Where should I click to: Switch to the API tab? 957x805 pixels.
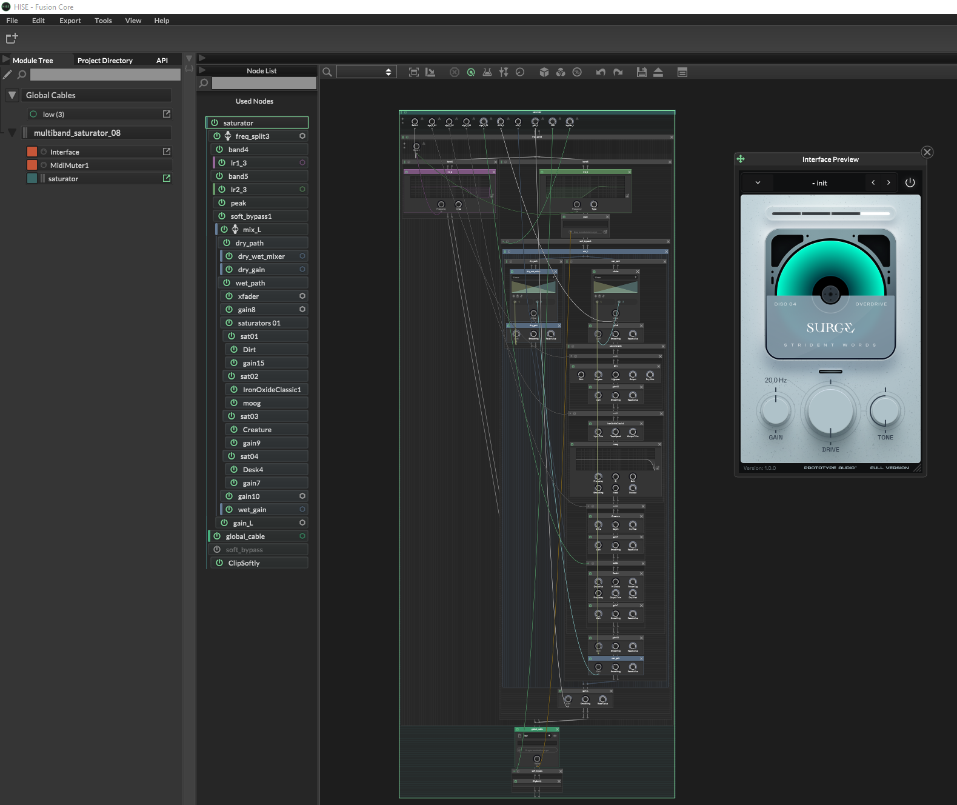(162, 61)
